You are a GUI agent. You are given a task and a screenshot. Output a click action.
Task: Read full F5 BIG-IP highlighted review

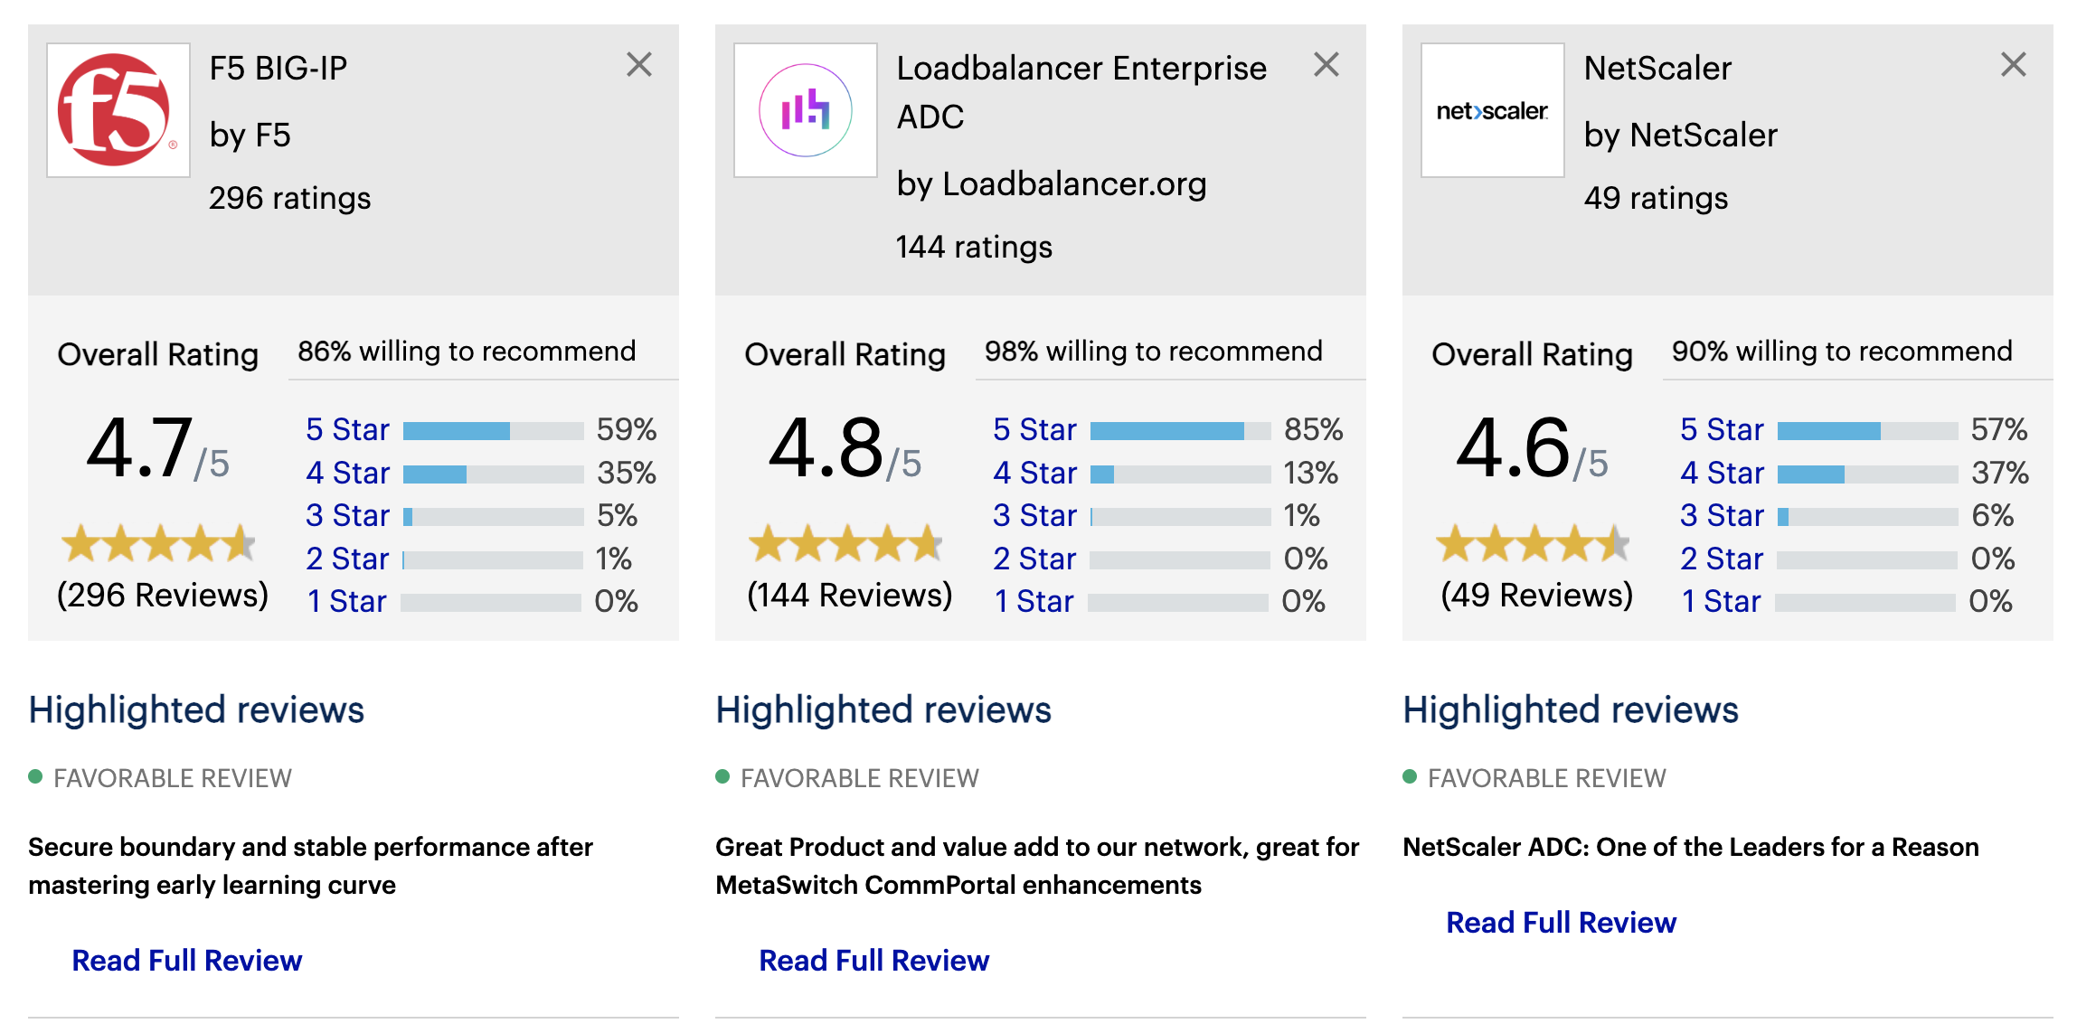187,960
